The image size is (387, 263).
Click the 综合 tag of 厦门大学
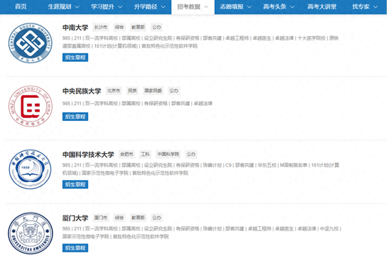click(120, 218)
